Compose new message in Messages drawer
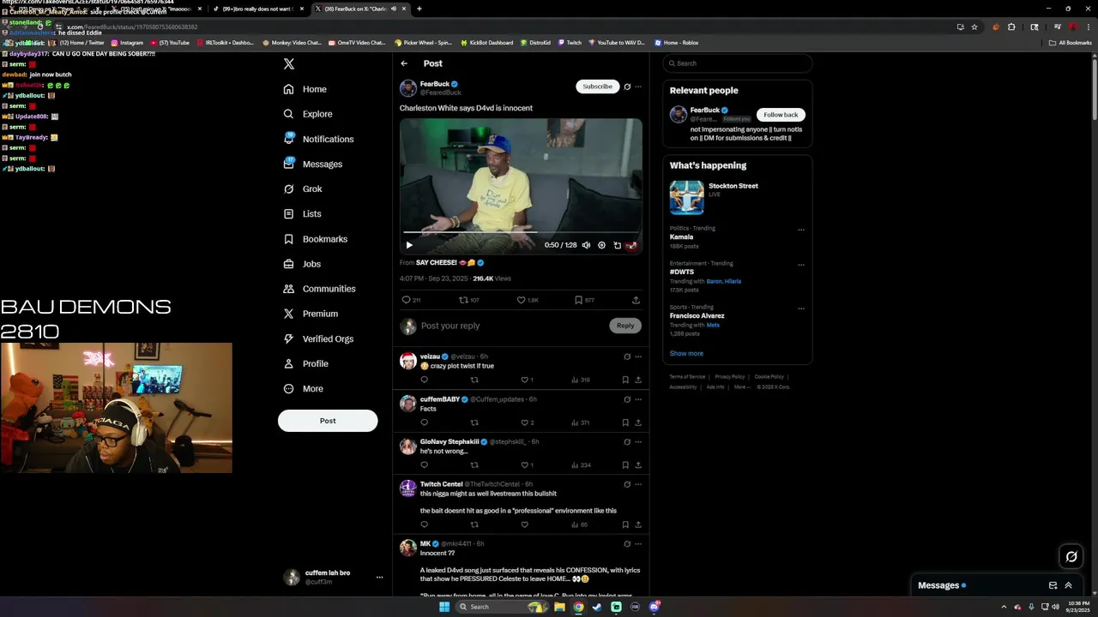Screen dimensions: 1098x617 tap(1053, 585)
